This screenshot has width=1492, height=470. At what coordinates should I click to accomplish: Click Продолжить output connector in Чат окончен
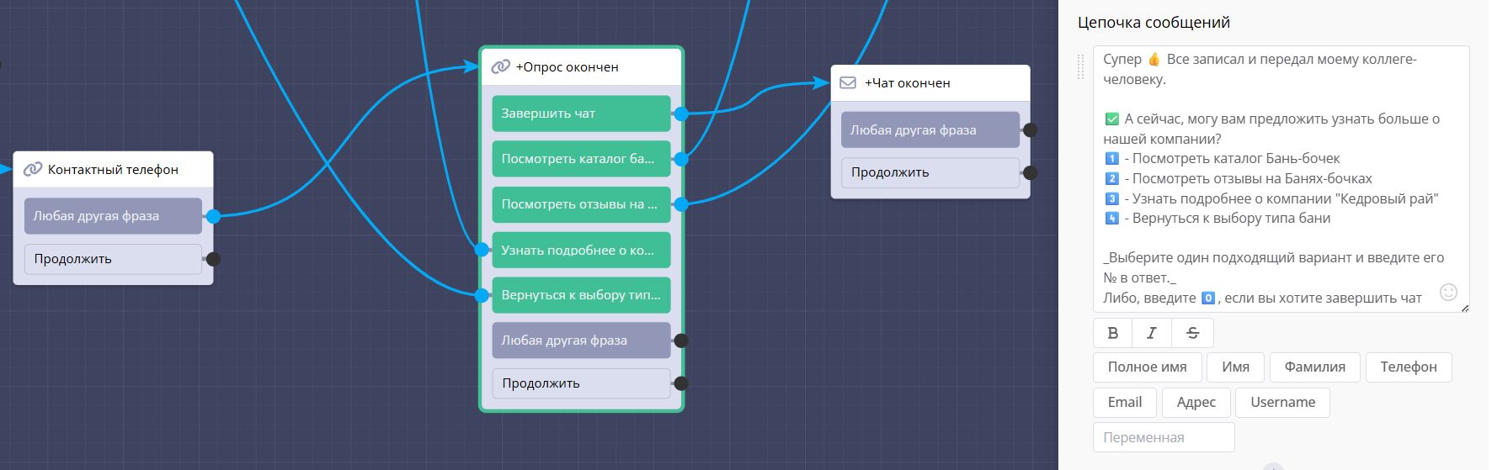click(x=1030, y=172)
